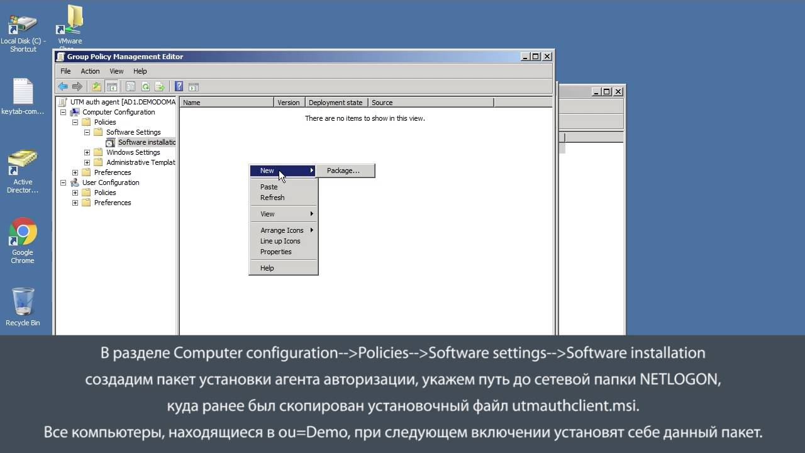
Task: Click the User Configuration person icon
Action: click(75, 182)
